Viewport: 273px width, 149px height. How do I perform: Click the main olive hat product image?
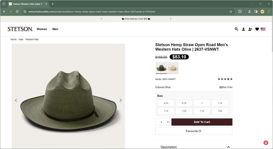pos(68,96)
